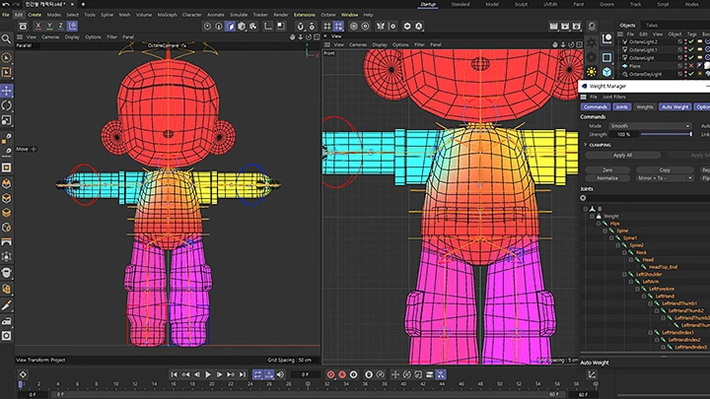Click frame 30 on the timeline ruler
710x399 pixels.
[x=308, y=384]
